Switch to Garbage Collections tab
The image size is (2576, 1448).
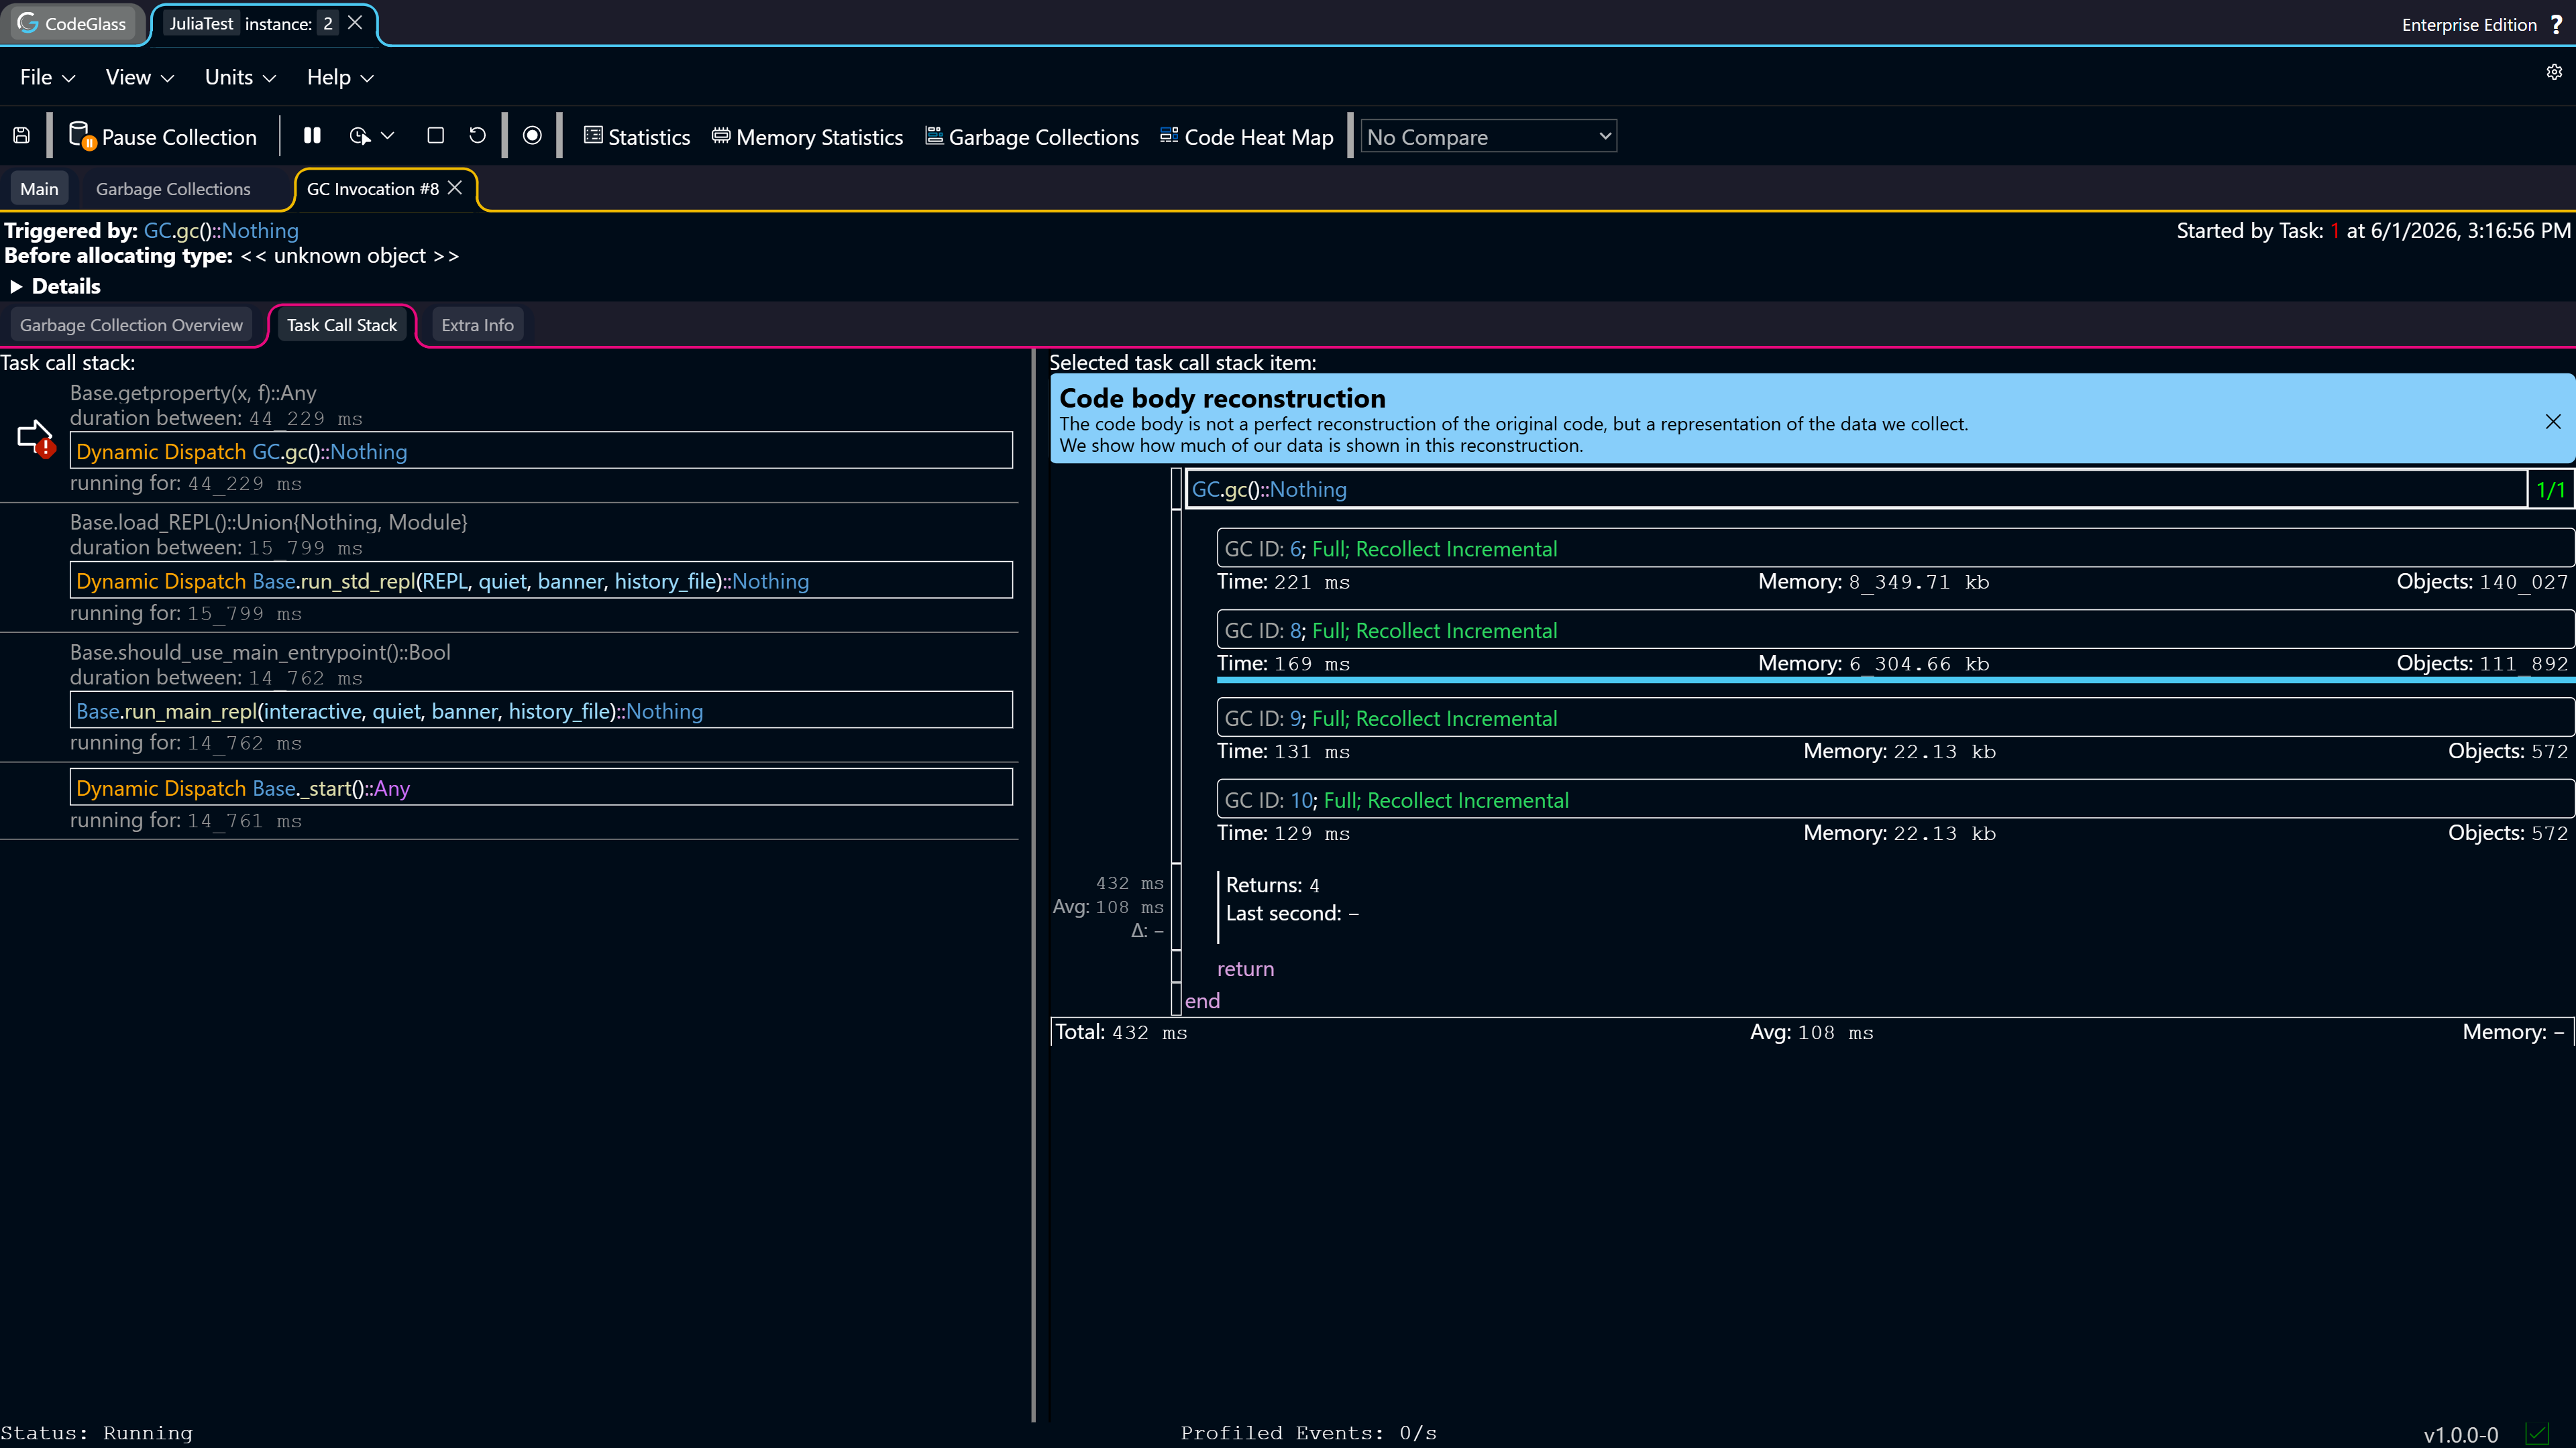(x=173, y=189)
